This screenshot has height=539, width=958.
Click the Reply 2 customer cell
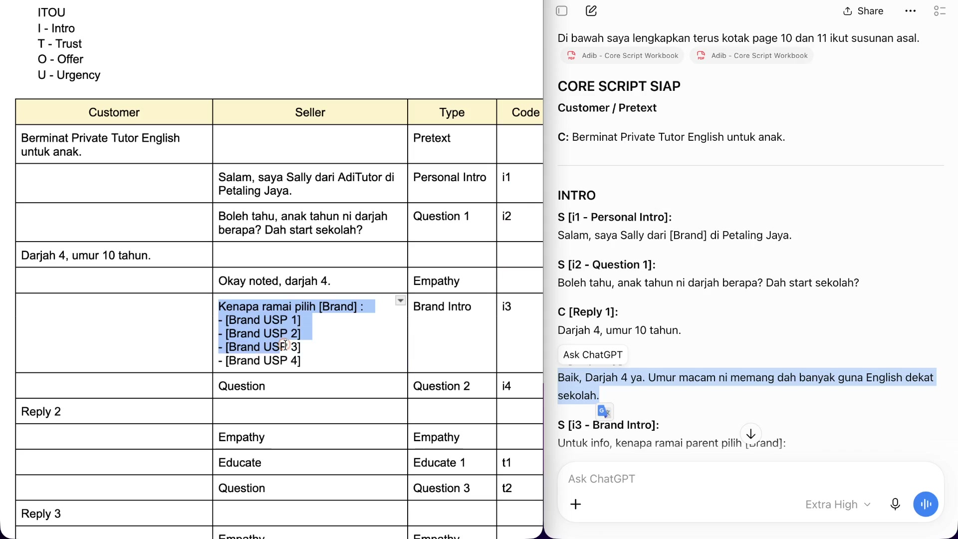(114, 412)
